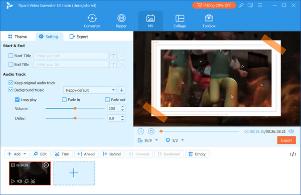Stop the preview playback
Image resolution: width=301 pixels, height=195 pixels.
tap(152, 131)
